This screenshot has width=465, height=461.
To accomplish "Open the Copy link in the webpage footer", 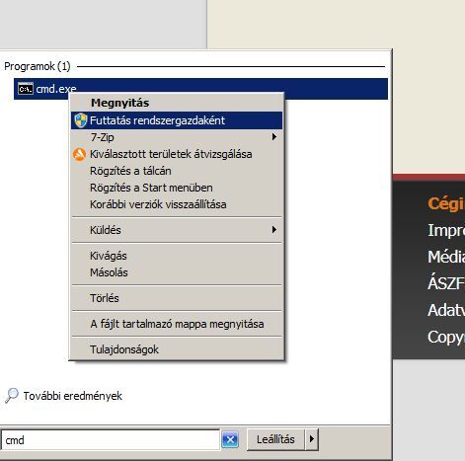I will [x=446, y=338].
